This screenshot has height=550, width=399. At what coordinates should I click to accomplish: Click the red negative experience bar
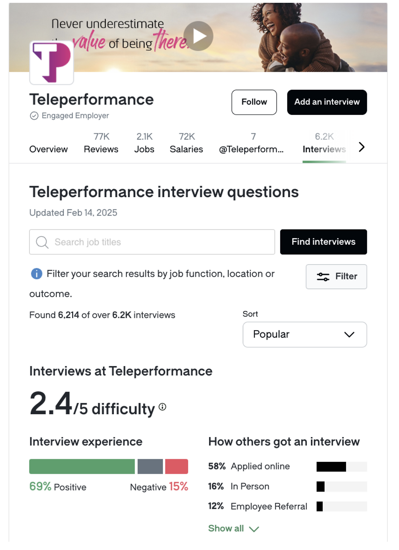pos(176,467)
